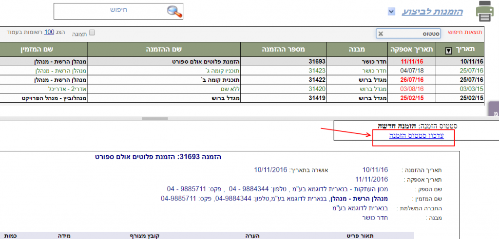Click the עדכון סטטוס הזמנה link
Image resolution: width=499 pixels, height=239 pixels.
pos(412,136)
